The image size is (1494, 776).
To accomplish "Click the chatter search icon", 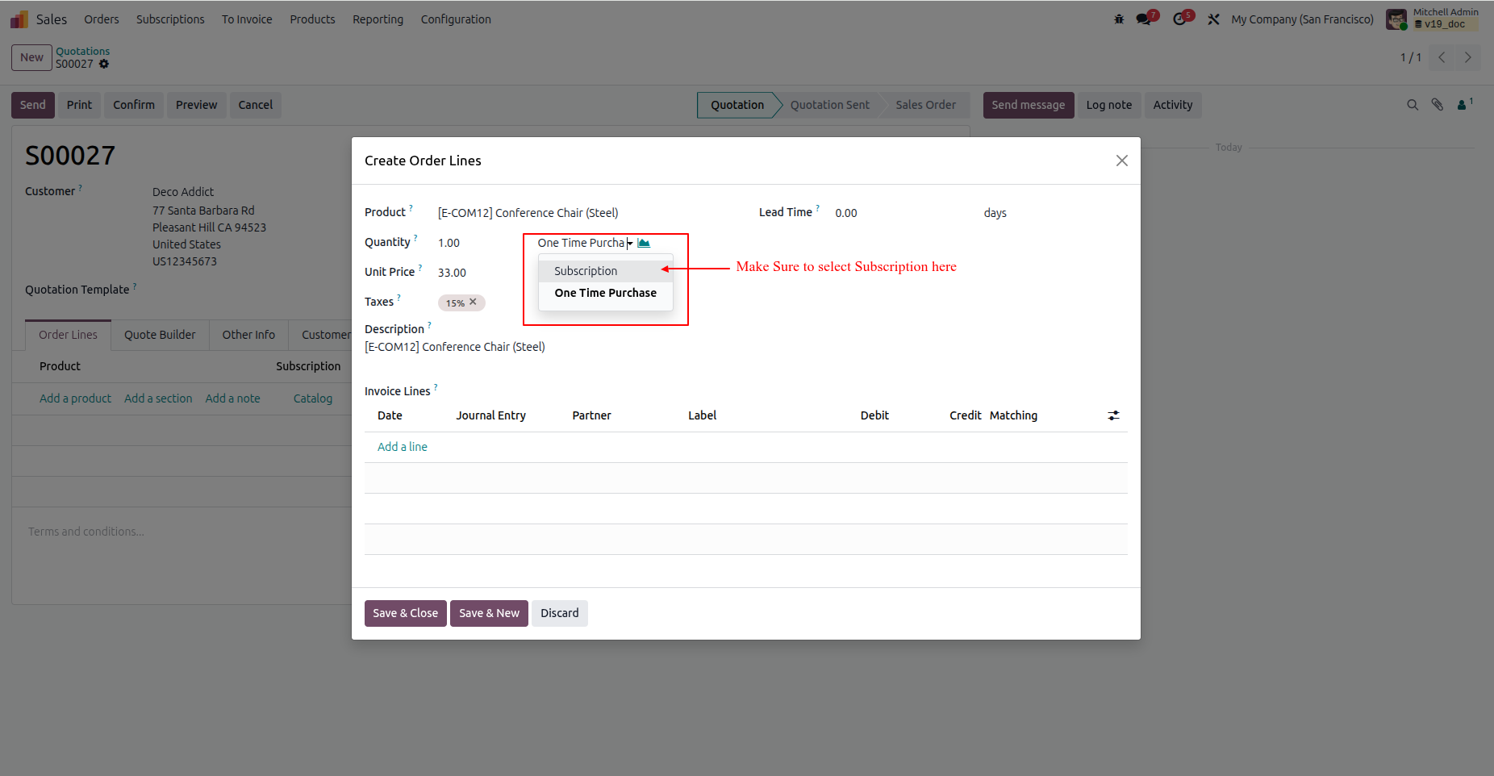I will click(x=1413, y=105).
